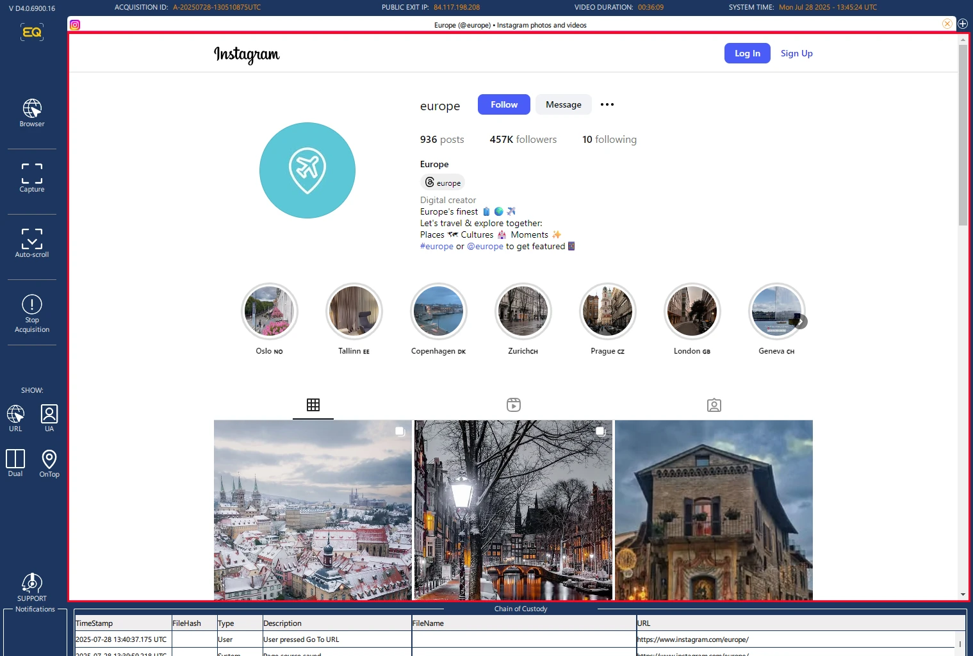Screen dimensions: 973x656
Task: Show more highlights with right arrow
Action: pos(801,322)
